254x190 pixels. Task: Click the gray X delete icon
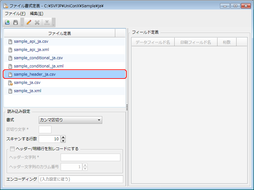tap(37, 22)
